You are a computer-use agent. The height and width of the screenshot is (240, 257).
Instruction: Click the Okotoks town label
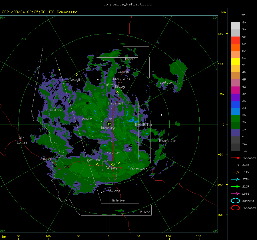(114, 190)
